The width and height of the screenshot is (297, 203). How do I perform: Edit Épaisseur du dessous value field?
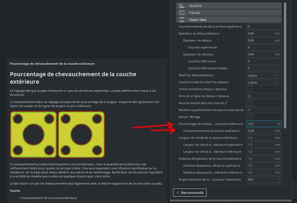pos(264,54)
